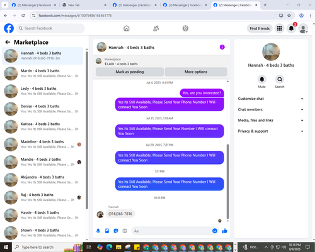Go back in browser history
This screenshot has height=252, width=315.
[x=6, y=16]
